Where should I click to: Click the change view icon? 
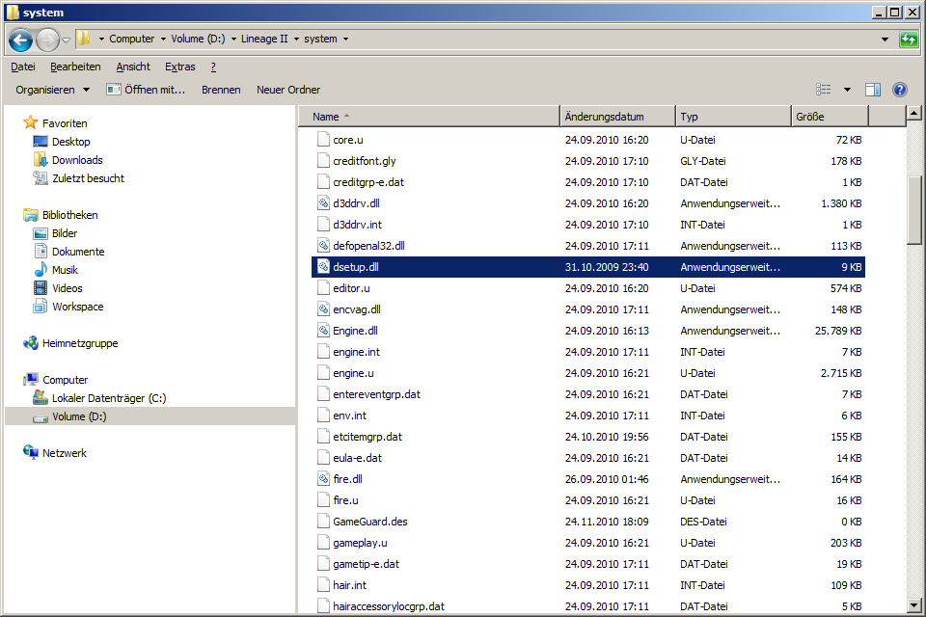pyautogui.click(x=824, y=90)
